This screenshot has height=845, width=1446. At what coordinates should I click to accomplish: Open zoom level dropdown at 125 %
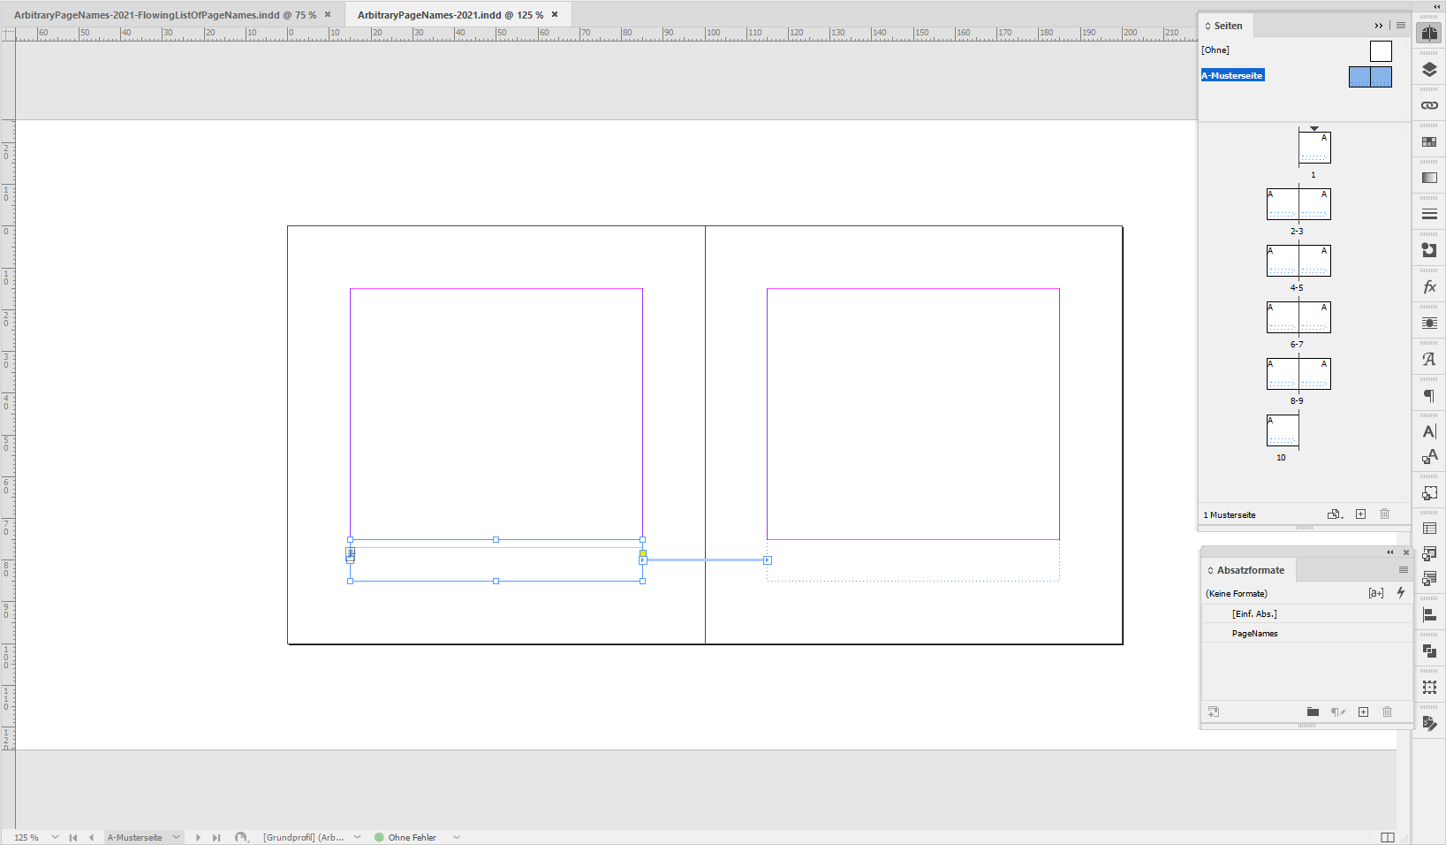(55, 837)
